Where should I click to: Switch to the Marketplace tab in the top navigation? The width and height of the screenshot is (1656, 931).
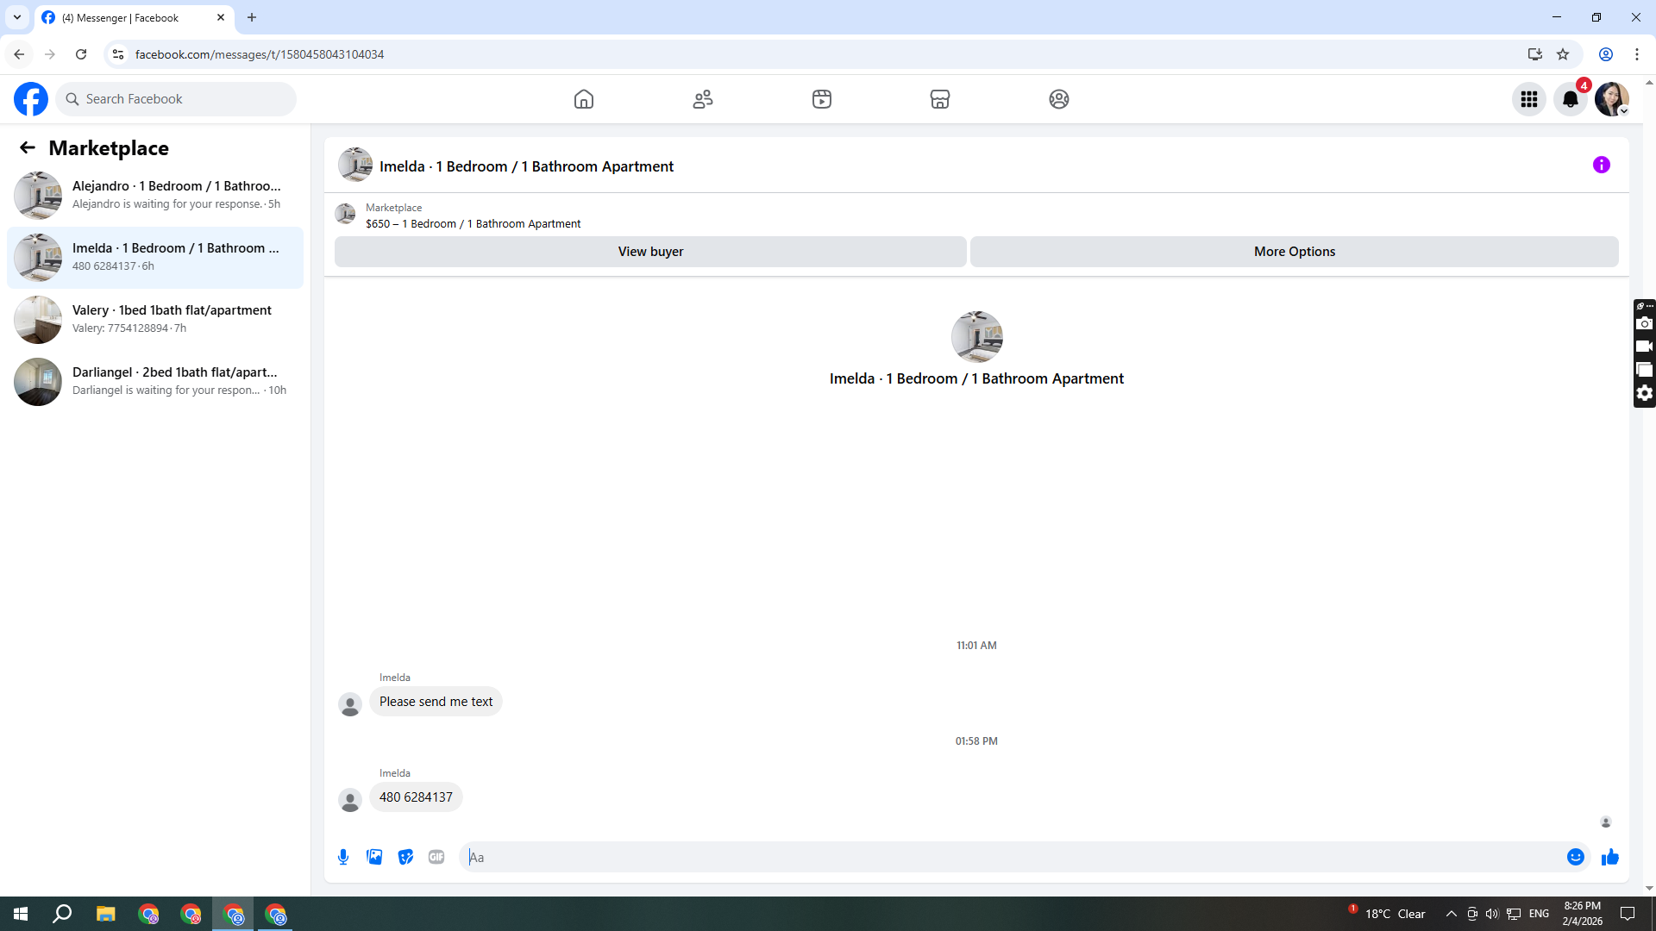pyautogui.click(x=939, y=99)
